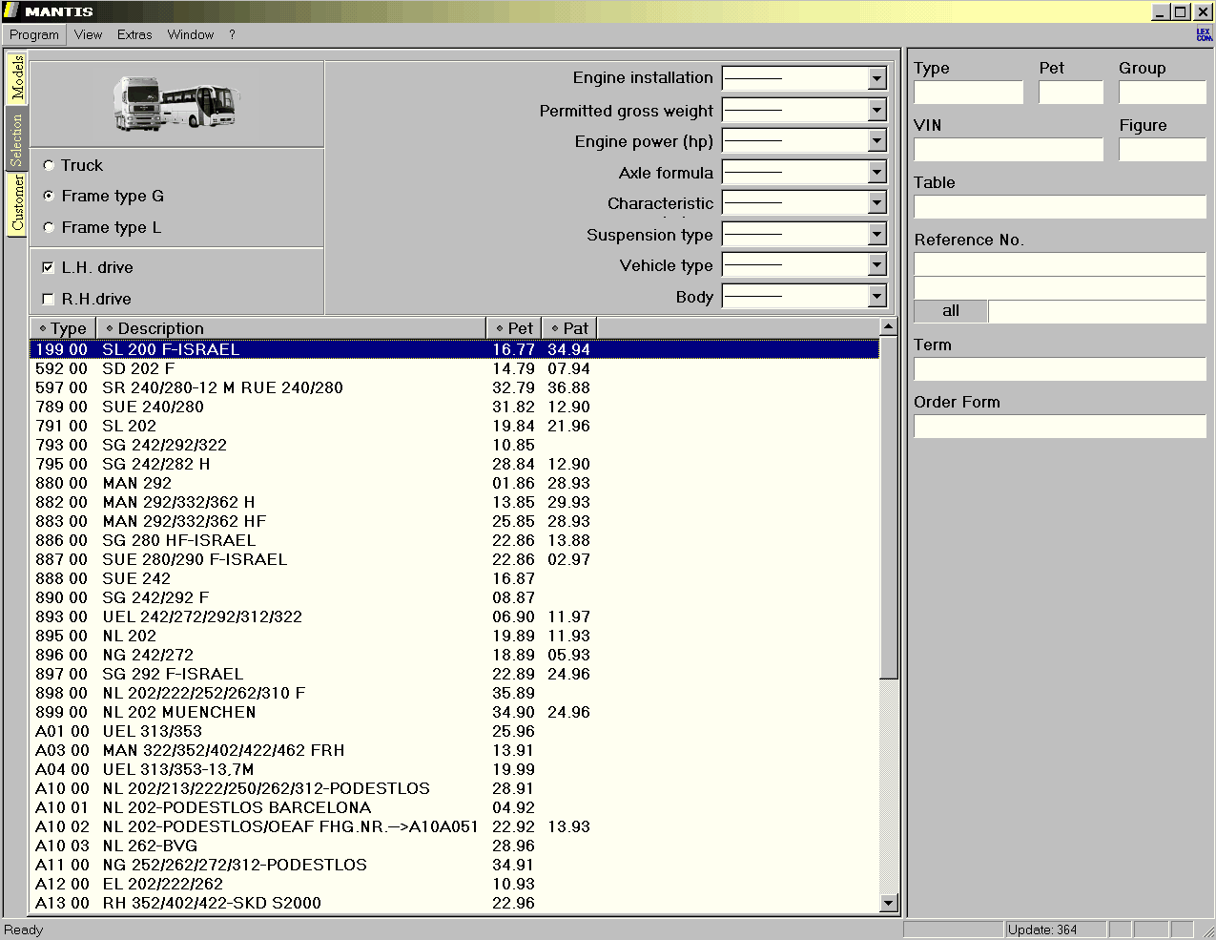Expand the Axle formula dropdown

tap(877, 173)
